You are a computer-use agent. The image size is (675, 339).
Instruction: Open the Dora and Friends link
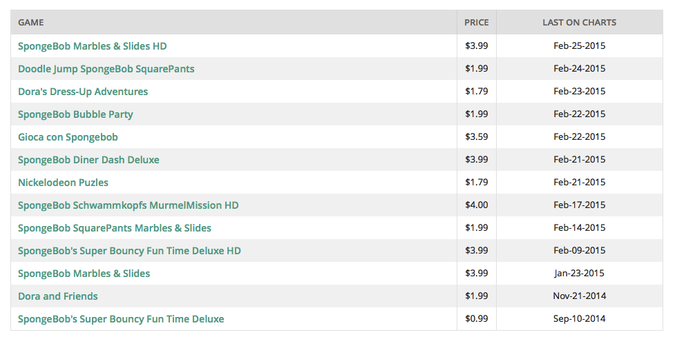(57, 296)
